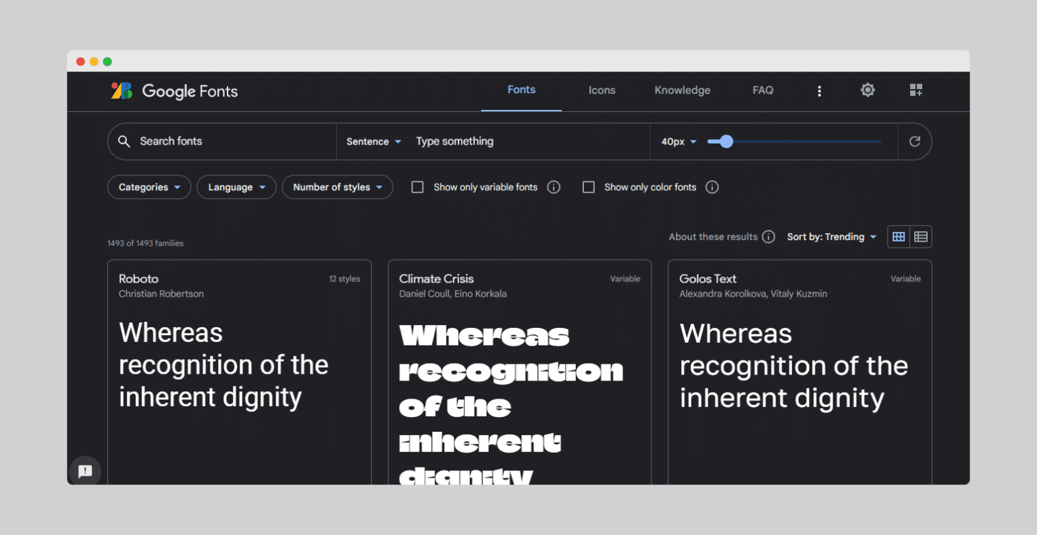Open the feedback icon in bottom corner
1037x535 pixels.
85,471
